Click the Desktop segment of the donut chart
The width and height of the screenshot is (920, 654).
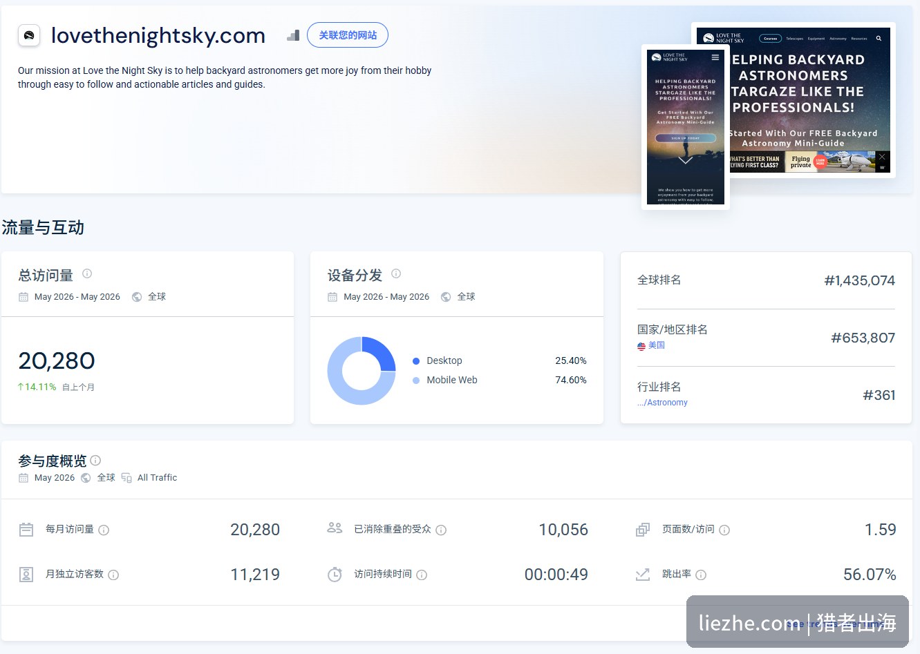[382, 352]
